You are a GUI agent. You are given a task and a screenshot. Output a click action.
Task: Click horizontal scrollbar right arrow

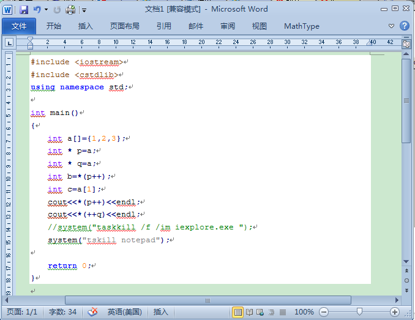[397, 300]
